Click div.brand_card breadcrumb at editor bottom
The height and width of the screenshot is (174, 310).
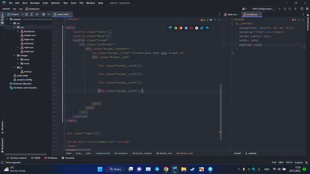click(x=185, y=153)
